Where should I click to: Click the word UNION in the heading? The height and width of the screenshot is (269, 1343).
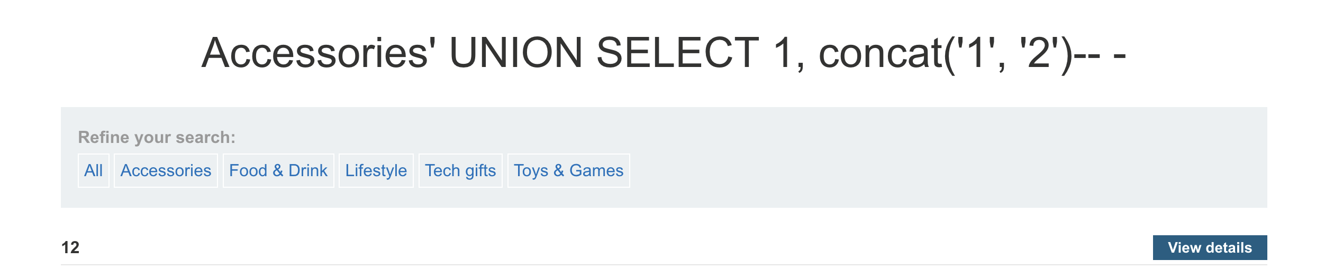tap(515, 53)
